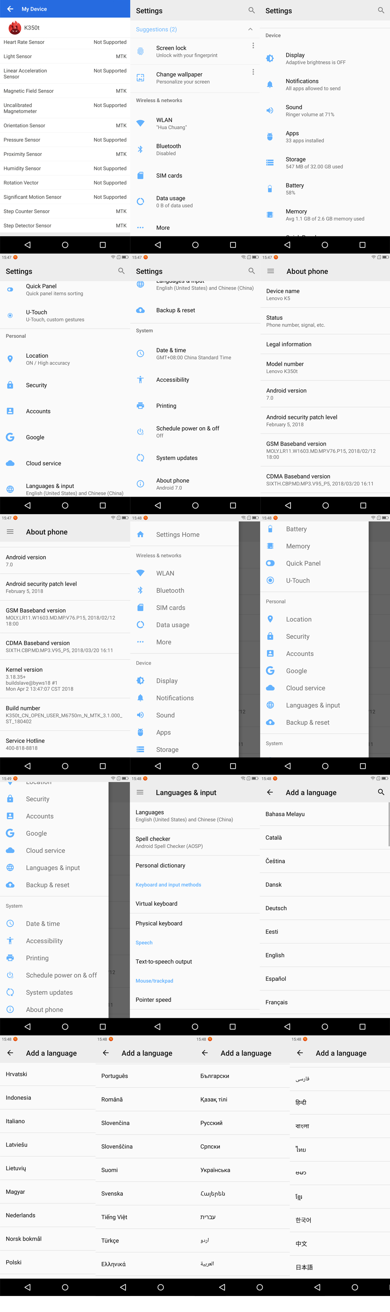Collapse the Suggestions (2) section
The image size is (390, 1312).
[250, 30]
